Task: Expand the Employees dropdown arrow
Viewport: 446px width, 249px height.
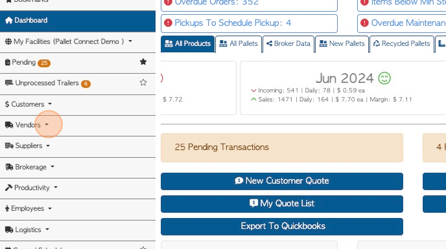Action: (50, 208)
